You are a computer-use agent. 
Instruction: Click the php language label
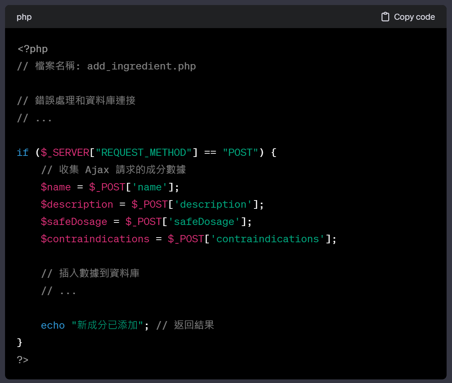[x=24, y=17]
